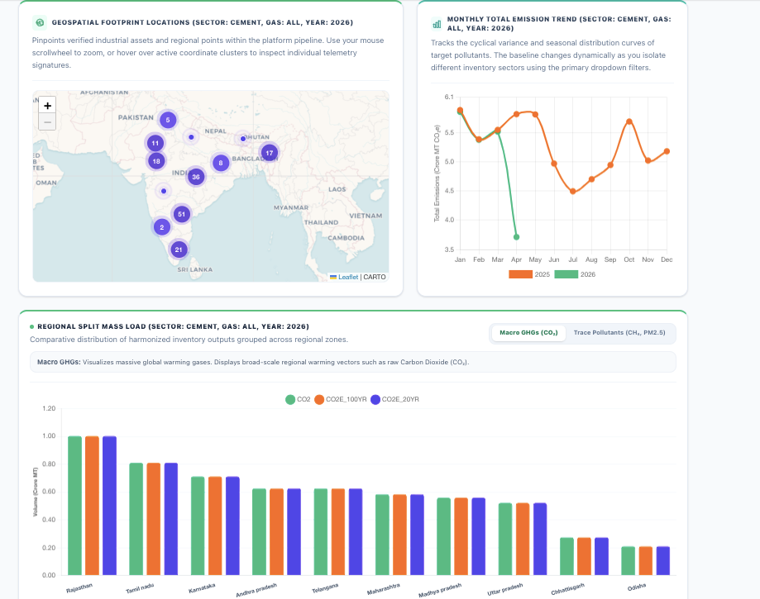Click single point marker near Nepal
The width and height of the screenshot is (760, 599).
tap(192, 137)
